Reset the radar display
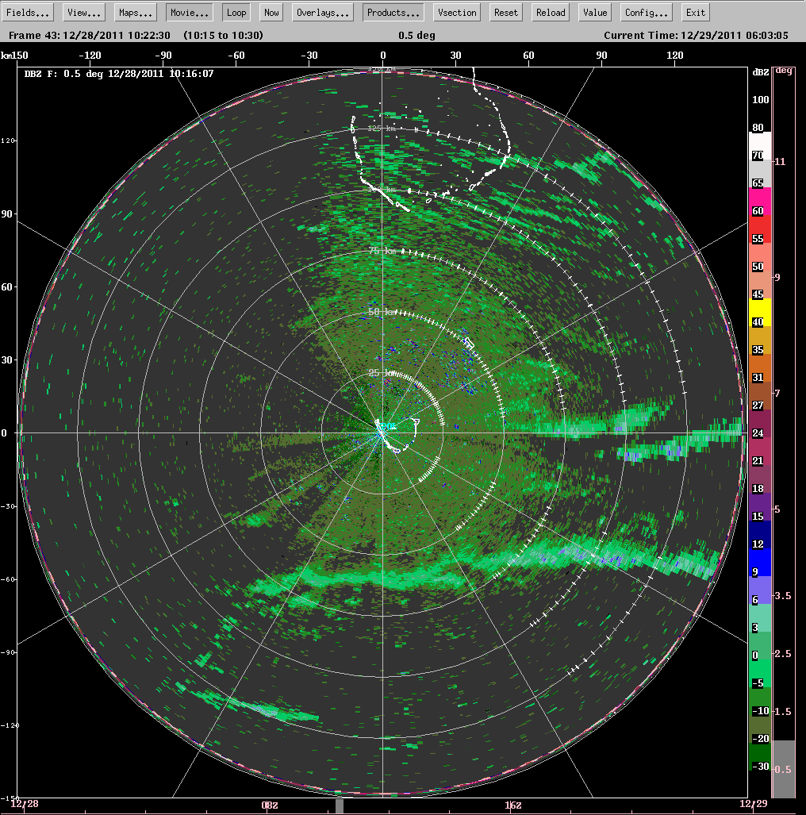This screenshot has width=806, height=815. 505,12
